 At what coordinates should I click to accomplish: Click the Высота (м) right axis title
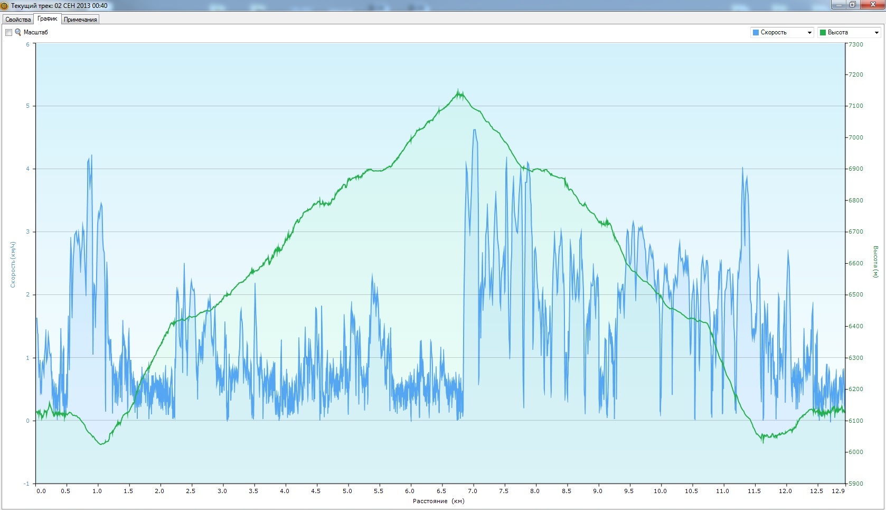coord(875,262)
